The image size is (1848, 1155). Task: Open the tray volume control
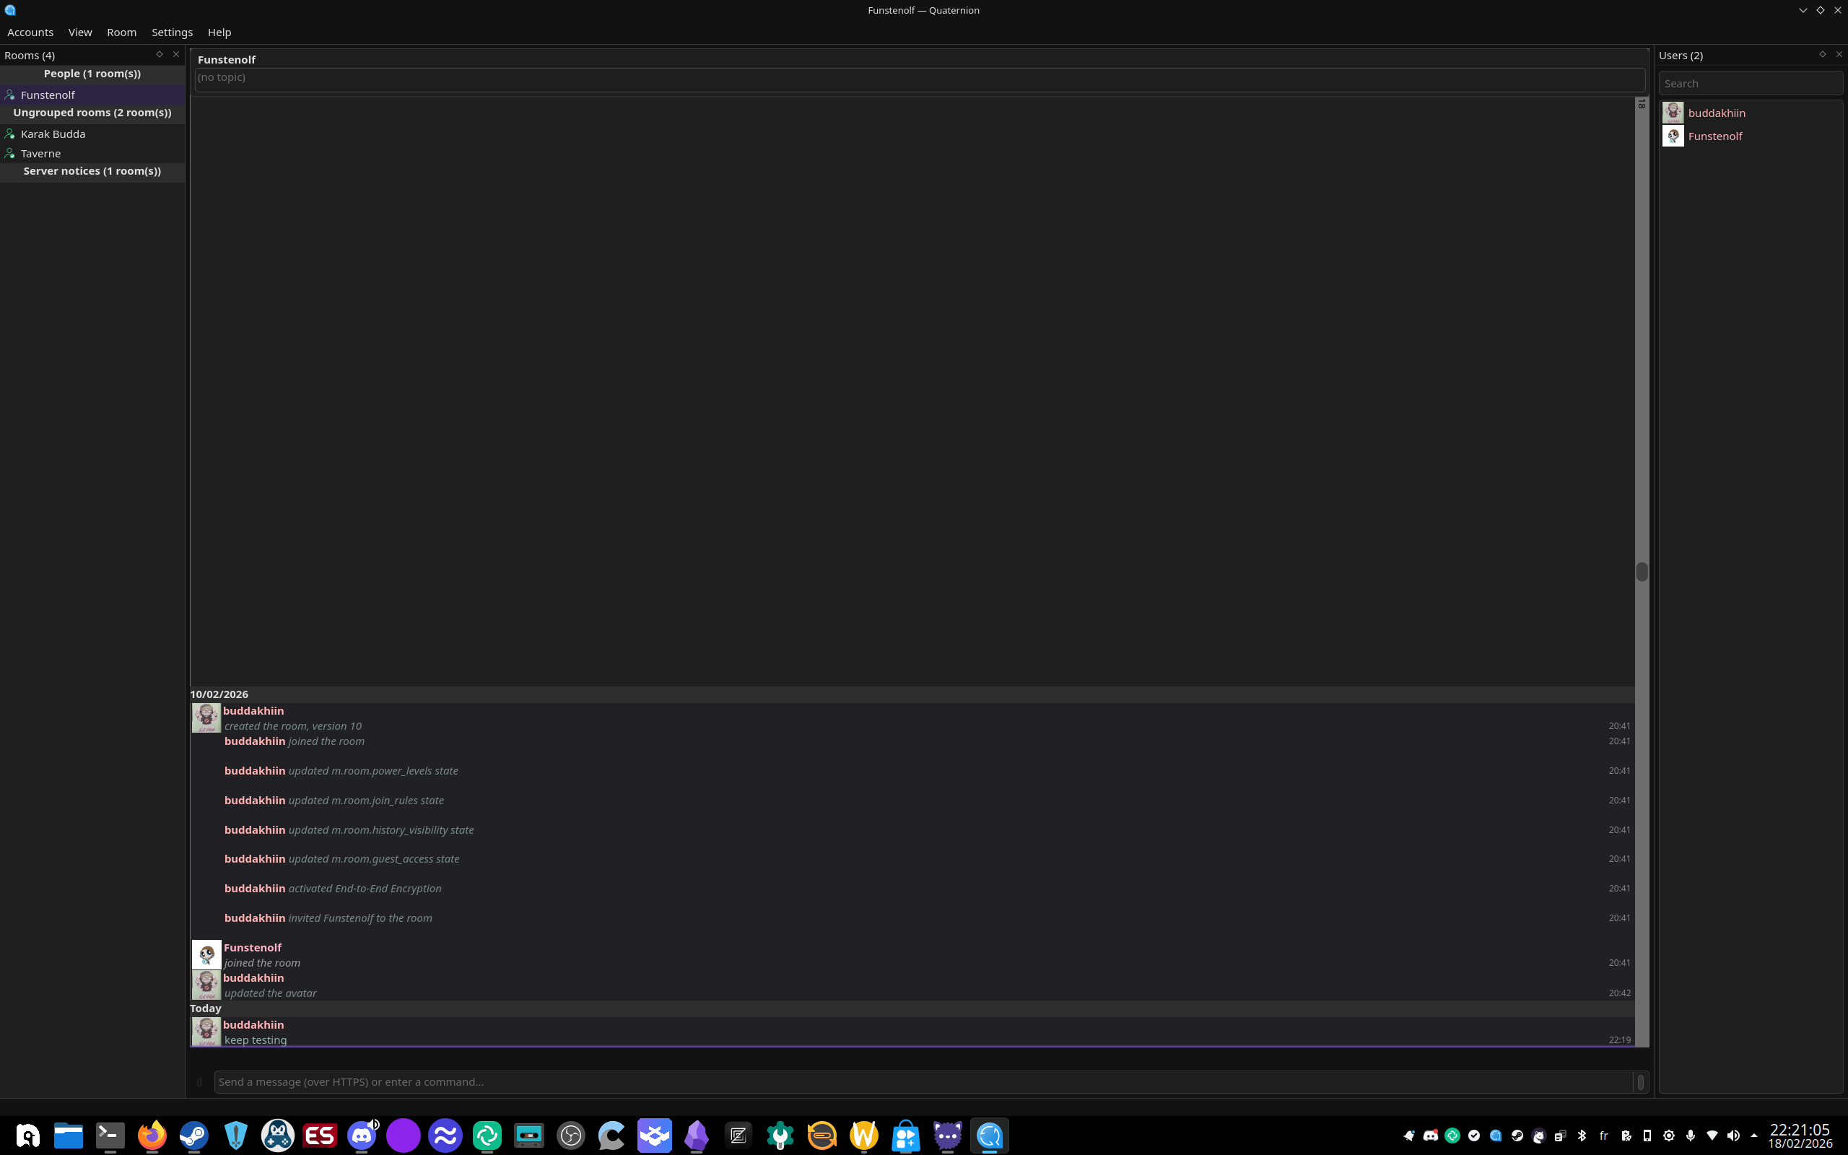(x=1732, y=1136)
